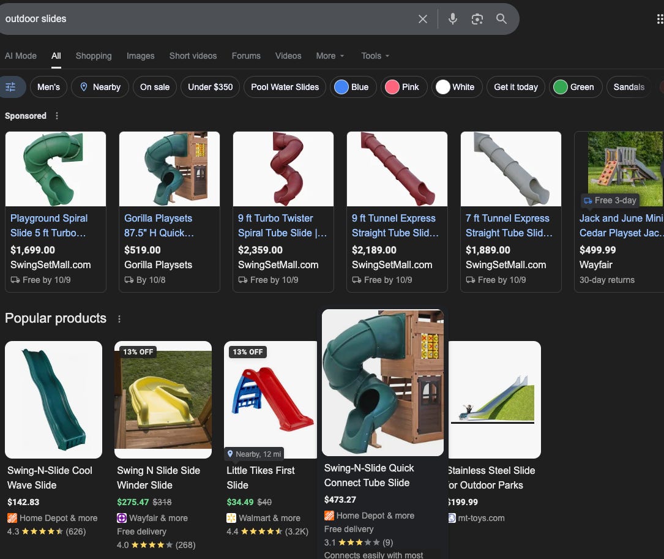Click the yellow Side Winder Slide image
664x559 pixels.
163,400
